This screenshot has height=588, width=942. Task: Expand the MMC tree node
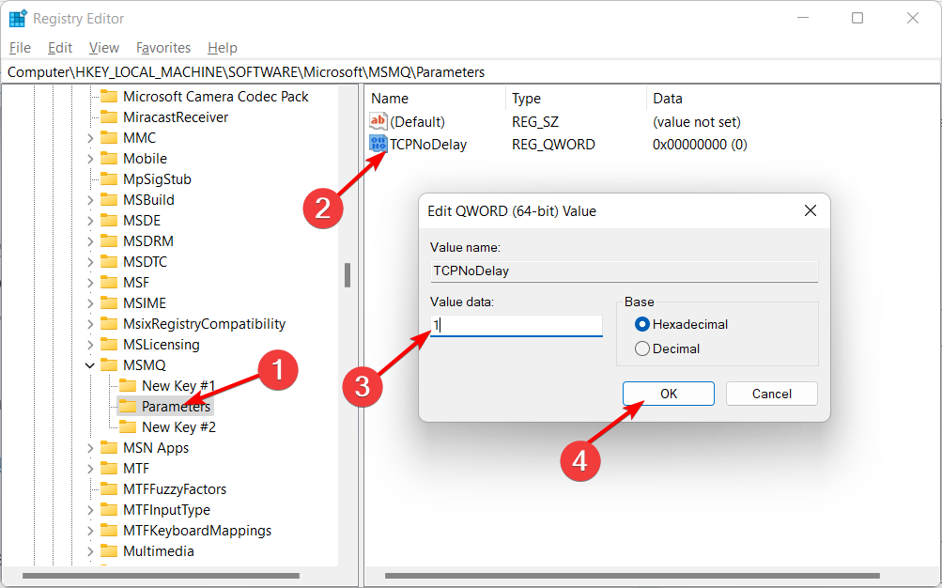coord(90,138)
